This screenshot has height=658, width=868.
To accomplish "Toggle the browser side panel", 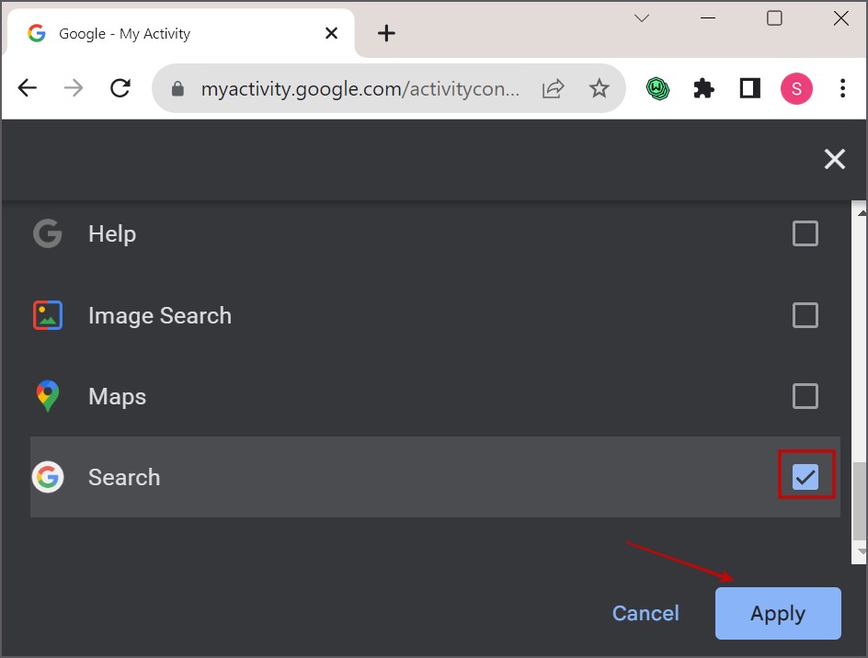I will pyautogui.click(x=750, y=88).
